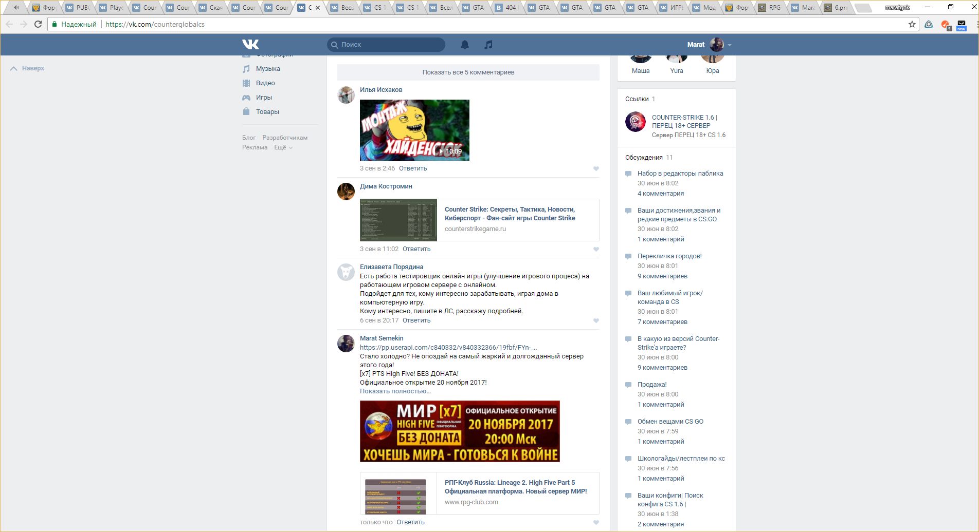Like Елизавета Порядина's comment with the heart

pyautogui.click(x=596, y=320)
